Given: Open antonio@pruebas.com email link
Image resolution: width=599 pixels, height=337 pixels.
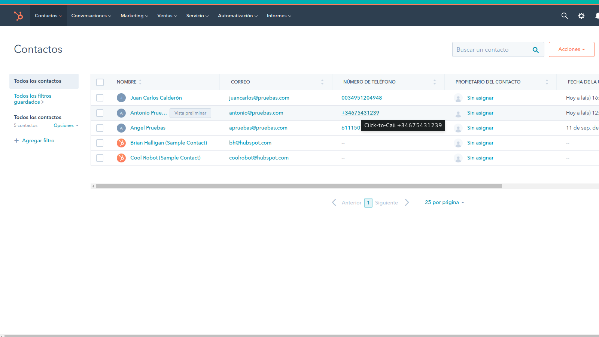Looking at the screenshot, I should [x=256, y=113].
